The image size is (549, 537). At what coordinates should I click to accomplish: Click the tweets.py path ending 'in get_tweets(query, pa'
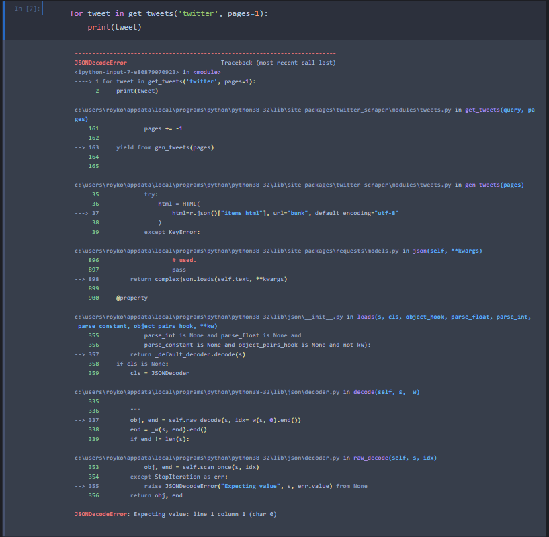(x=304, y=110)
